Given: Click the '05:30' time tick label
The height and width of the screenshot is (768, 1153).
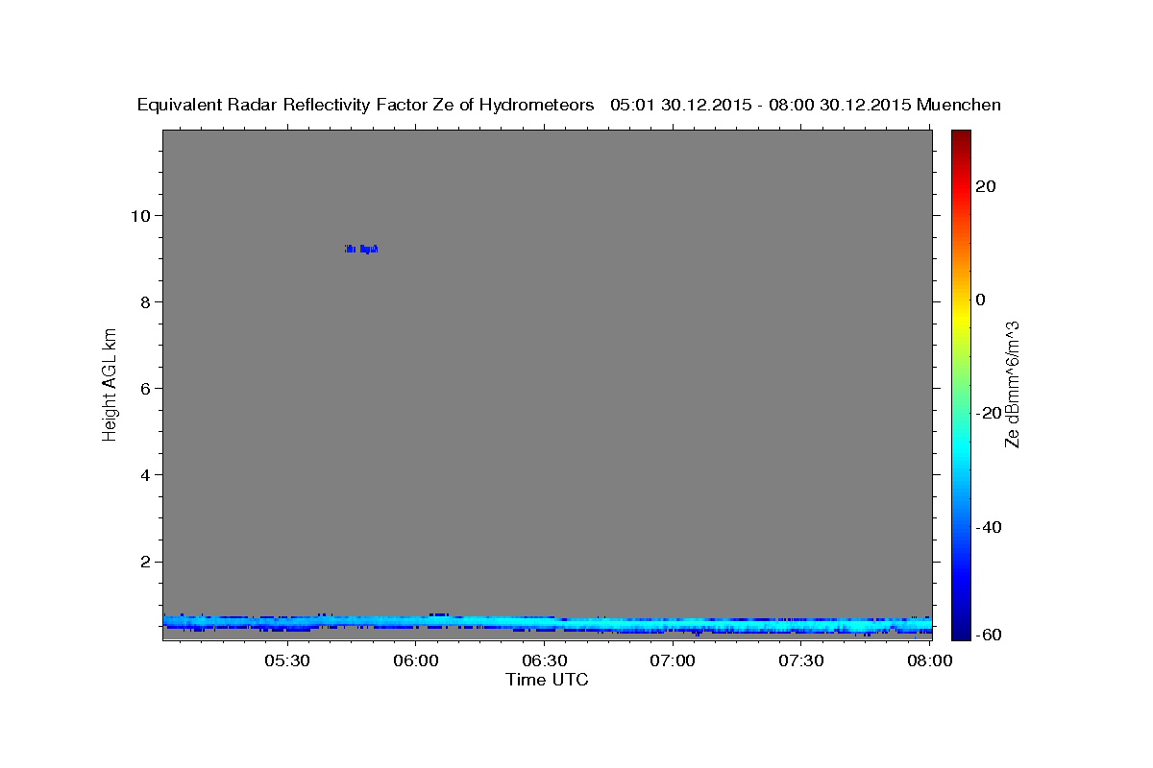Looking at the screenshot, I should [x=287, y=660].
